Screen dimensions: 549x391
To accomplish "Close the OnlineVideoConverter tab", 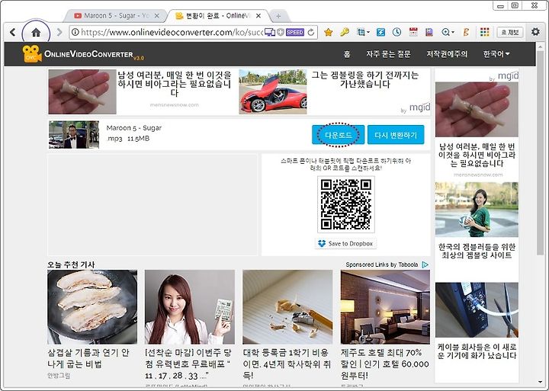I will pyautogui.click(x=258, y=16).
